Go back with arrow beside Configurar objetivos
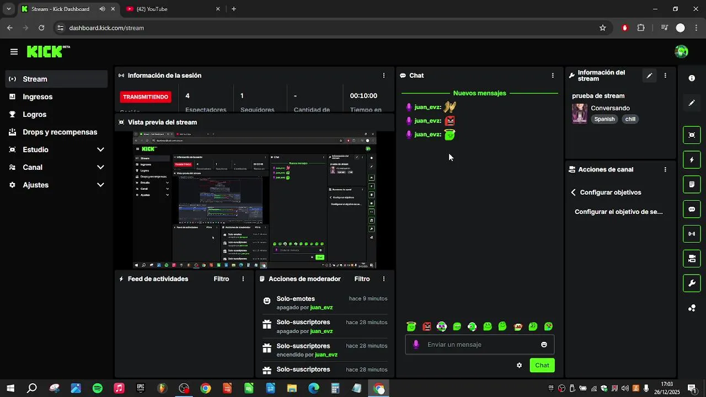Screen dimensions: 706x397 point(574,192)
